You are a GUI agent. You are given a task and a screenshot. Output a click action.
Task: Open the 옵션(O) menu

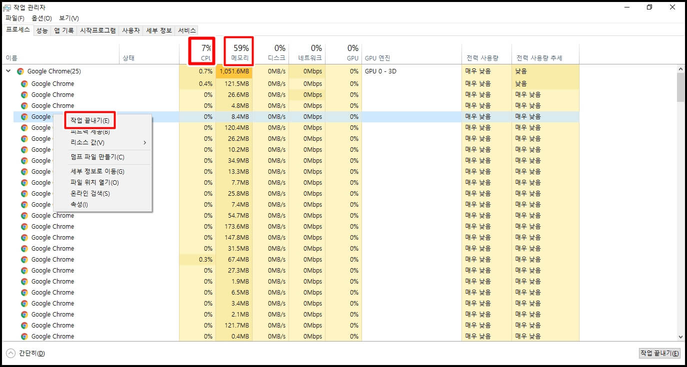pyautogui.click(x=41, y=18)
